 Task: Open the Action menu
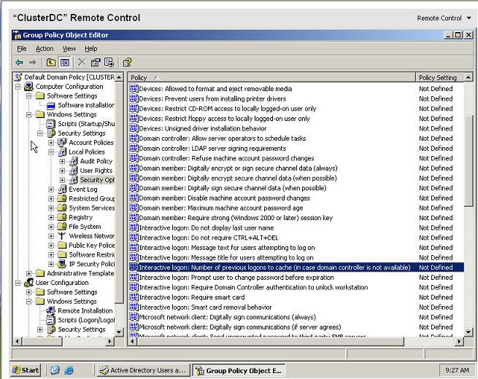[45, 49]
